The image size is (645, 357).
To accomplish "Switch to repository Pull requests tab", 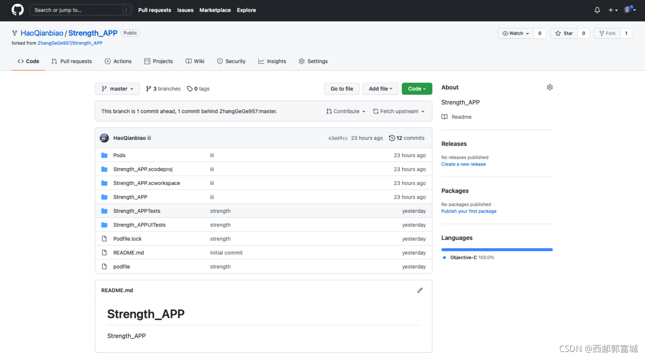I will tap(72, 61).
